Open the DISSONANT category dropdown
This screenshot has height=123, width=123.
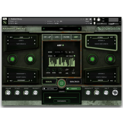click(x=22, y=81)
